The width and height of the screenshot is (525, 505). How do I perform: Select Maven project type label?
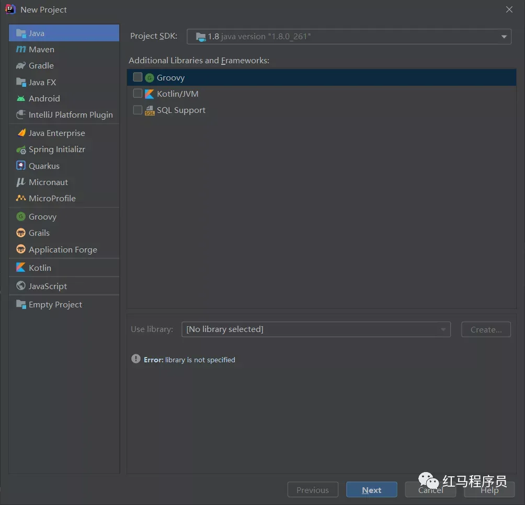click(x=41, y=50)
